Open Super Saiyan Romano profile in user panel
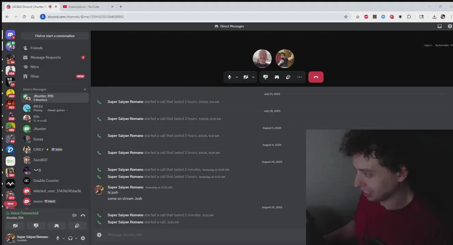 pyautogui.click(x=27, y=238)
